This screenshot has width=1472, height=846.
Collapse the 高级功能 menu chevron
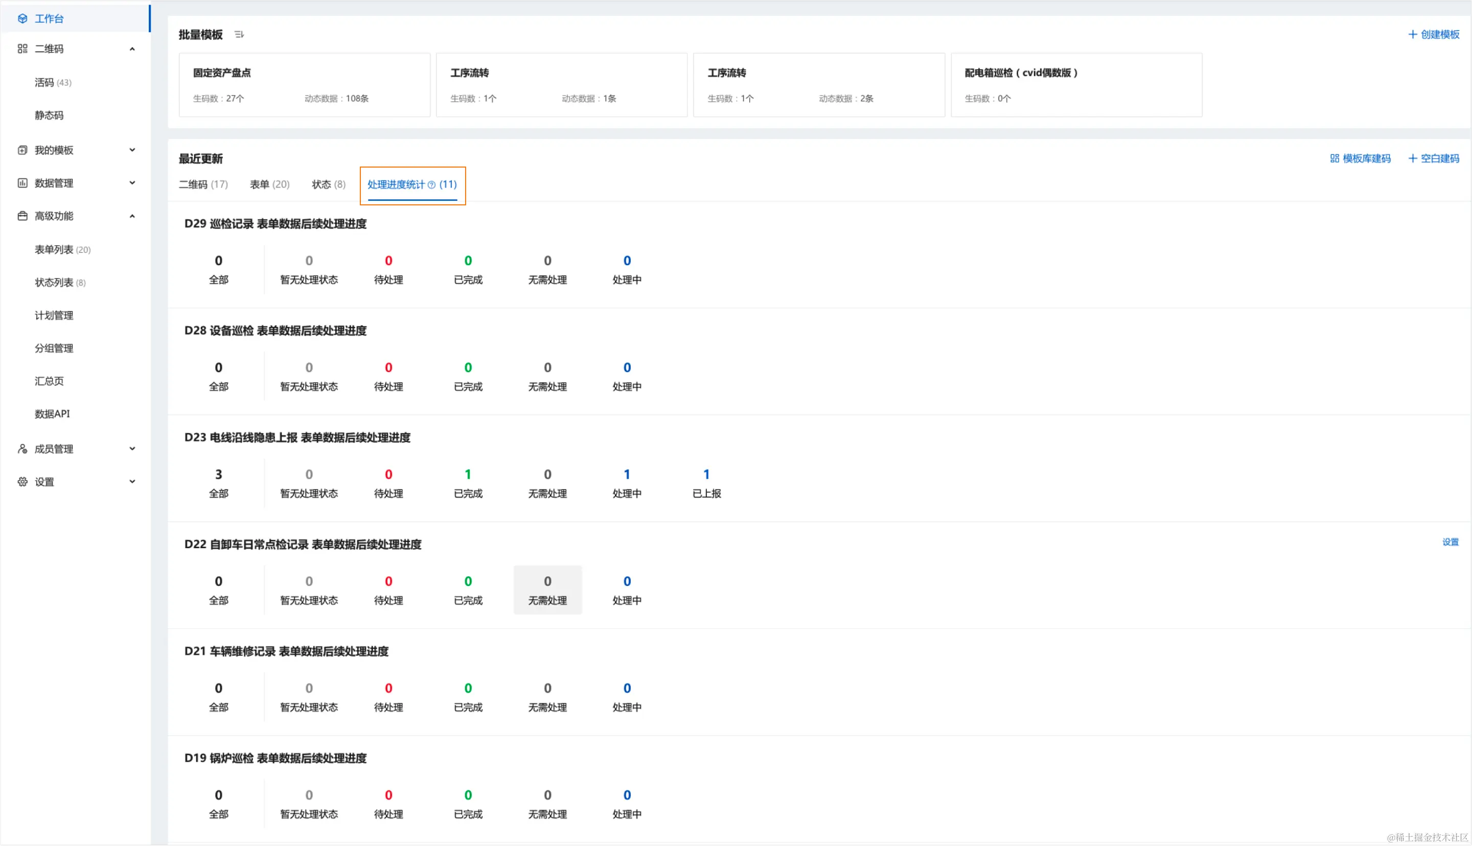coord(132,216)
